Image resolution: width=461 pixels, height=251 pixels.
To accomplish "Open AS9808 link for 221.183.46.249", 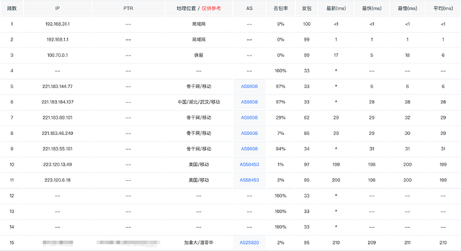I will coord(250,133).
